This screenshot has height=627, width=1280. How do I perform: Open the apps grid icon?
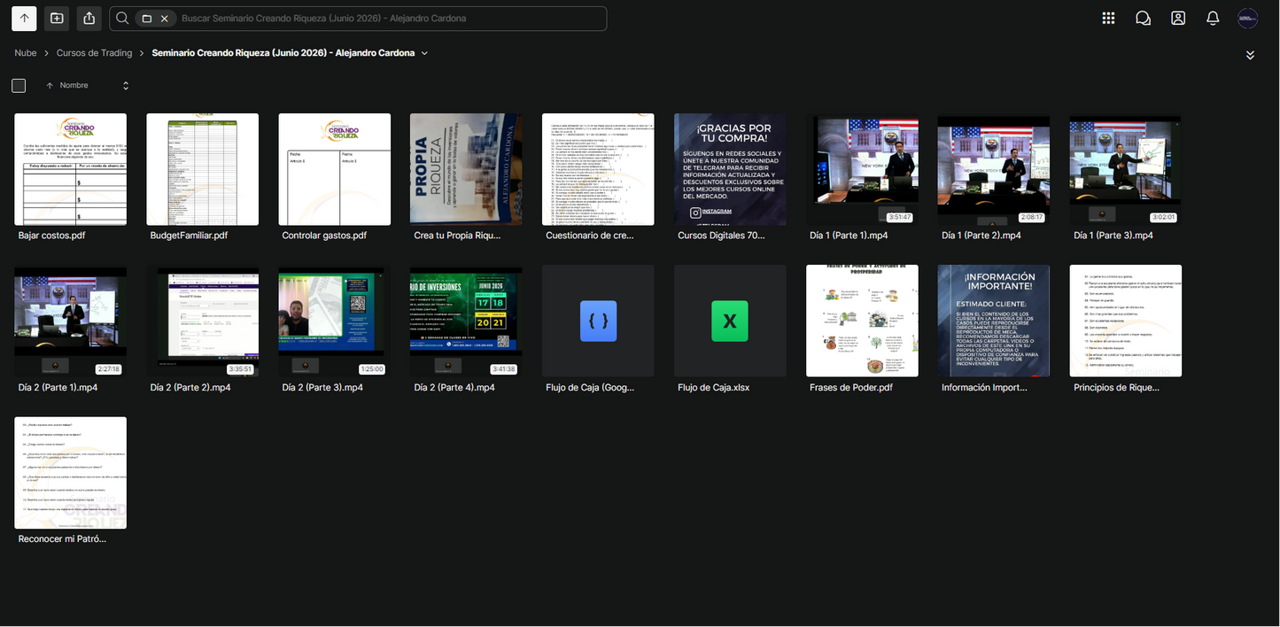[x=1108, y=18]
